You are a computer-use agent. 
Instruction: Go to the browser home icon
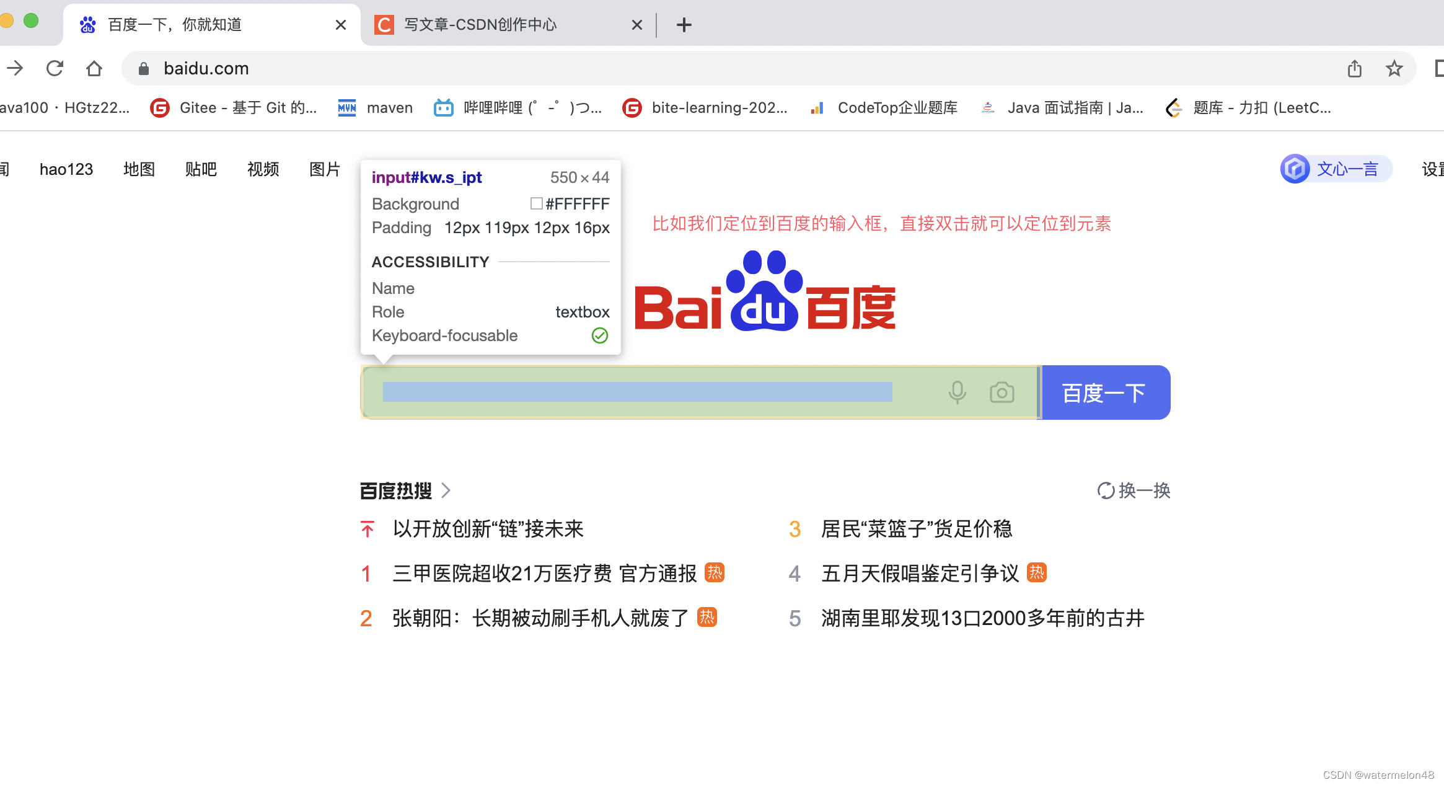click(94, 68)
